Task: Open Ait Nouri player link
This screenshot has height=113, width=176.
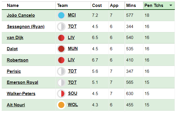Action: point(16,105)
